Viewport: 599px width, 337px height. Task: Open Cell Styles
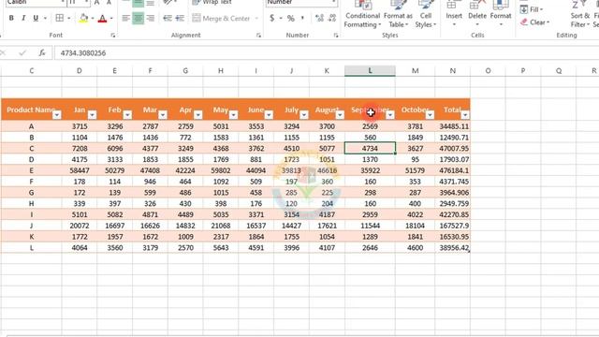tap(425, 15)
